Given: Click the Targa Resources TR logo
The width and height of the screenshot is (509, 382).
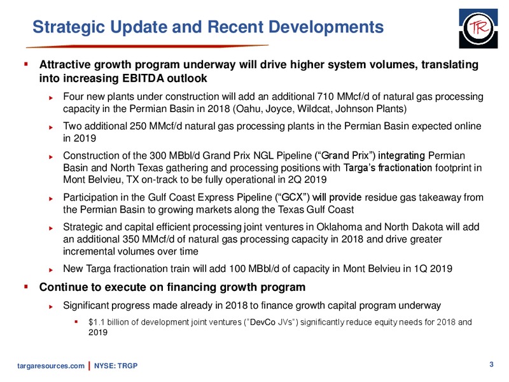Looking at the screenshot, I should point(478,29).
